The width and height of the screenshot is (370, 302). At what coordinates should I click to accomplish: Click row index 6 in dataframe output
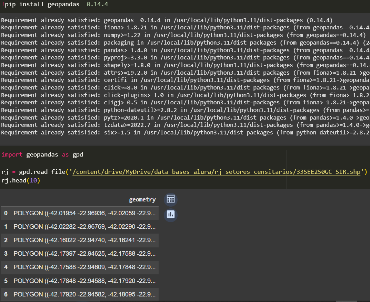(x=6, y=294)
